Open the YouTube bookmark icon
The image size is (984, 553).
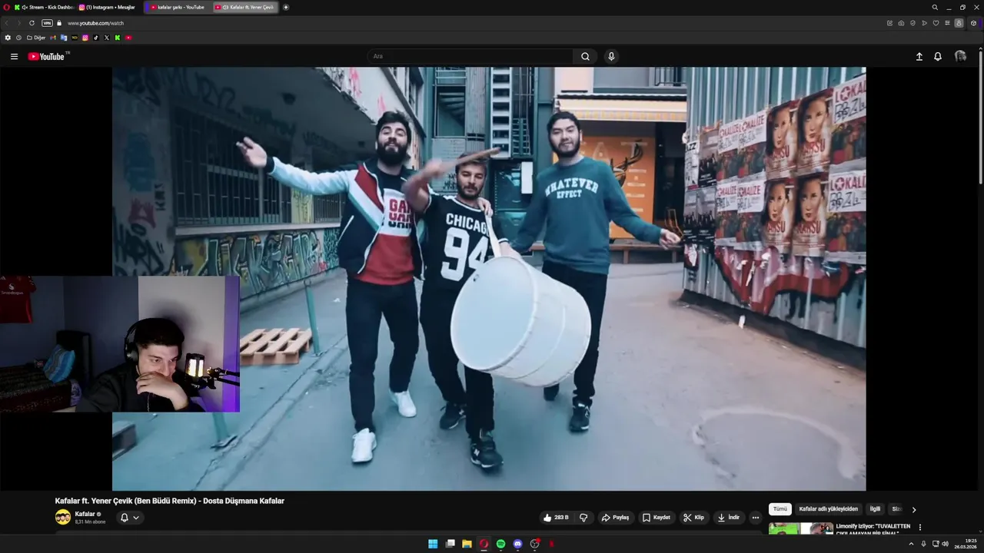(x=128, y=38)
